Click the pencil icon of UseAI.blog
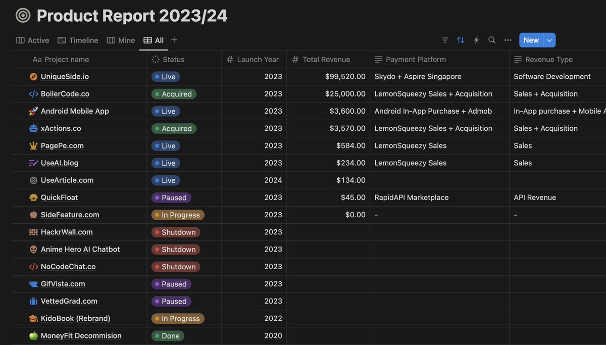 [33, 163]
